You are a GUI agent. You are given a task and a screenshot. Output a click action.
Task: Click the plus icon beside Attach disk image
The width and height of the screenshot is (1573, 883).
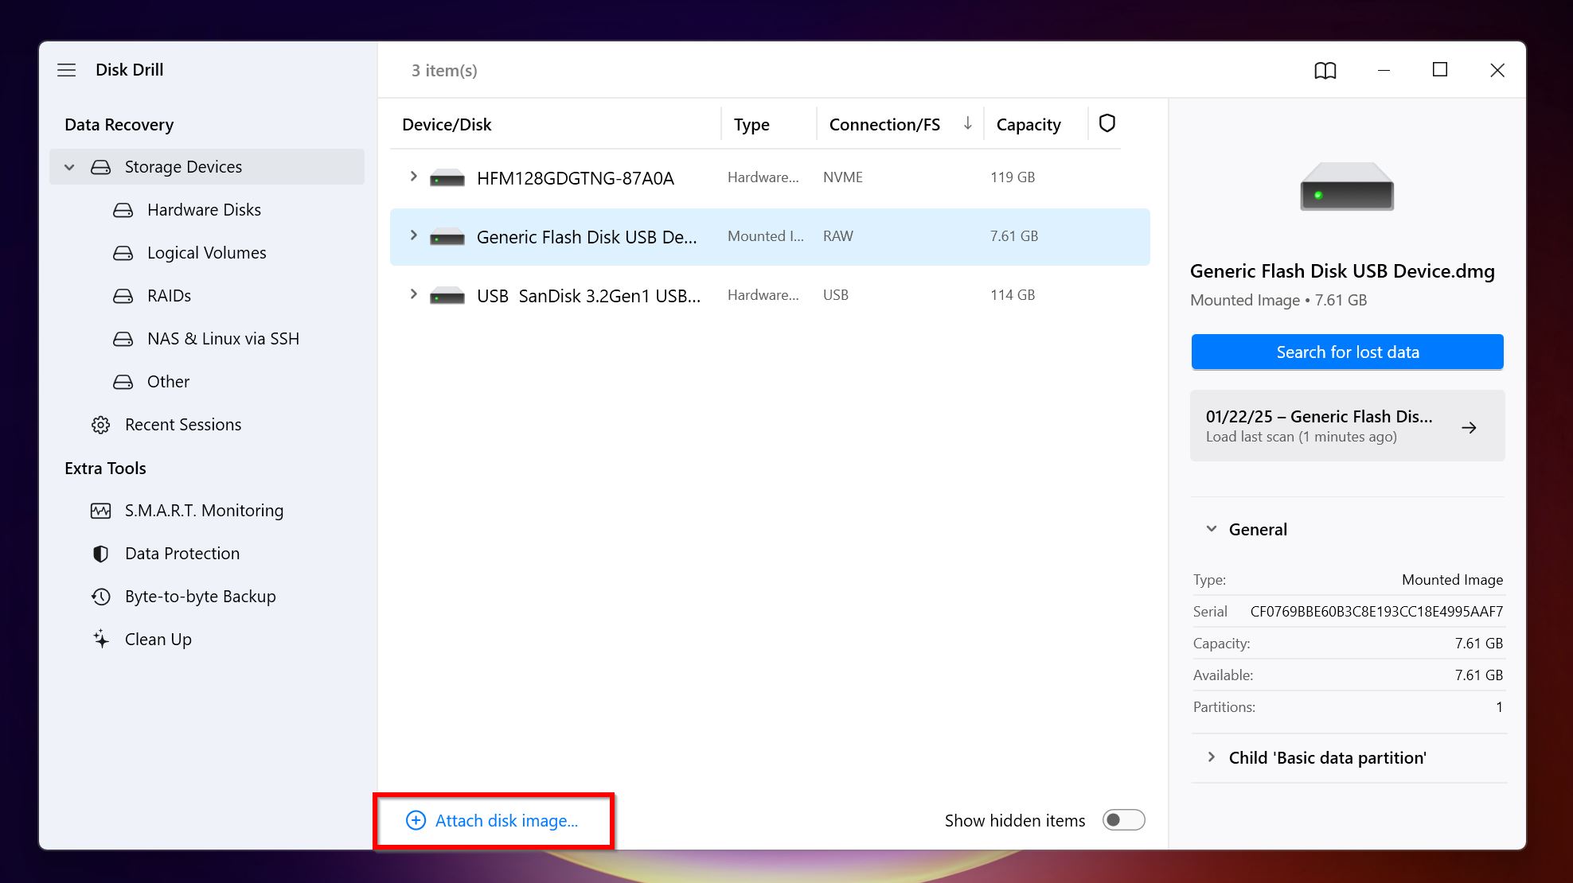tap(416, 821)
